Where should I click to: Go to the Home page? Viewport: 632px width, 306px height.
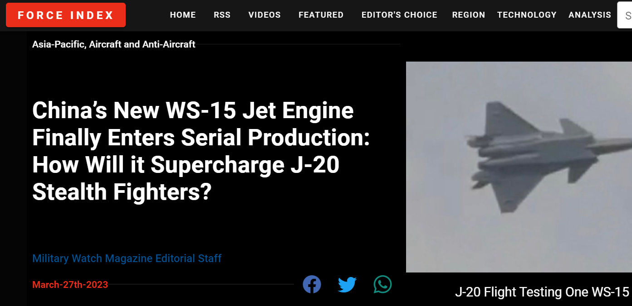tap(183, 15)
